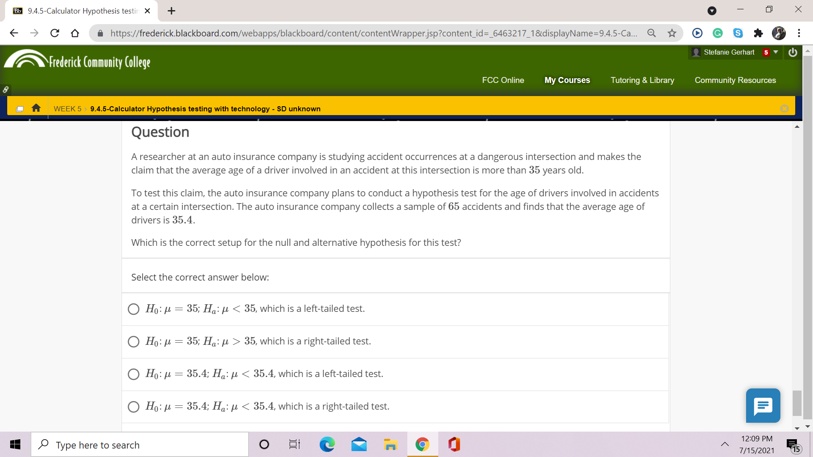Open the Tutoring & Library menu
The width and height of the screenshot is (813, 457).
642,80
